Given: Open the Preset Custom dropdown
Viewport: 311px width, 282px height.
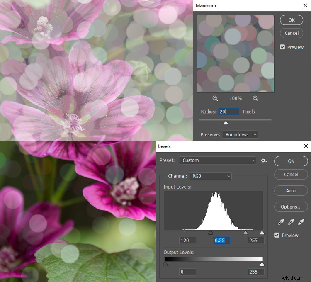Looking at the screenshot, I should coord(218,160).
